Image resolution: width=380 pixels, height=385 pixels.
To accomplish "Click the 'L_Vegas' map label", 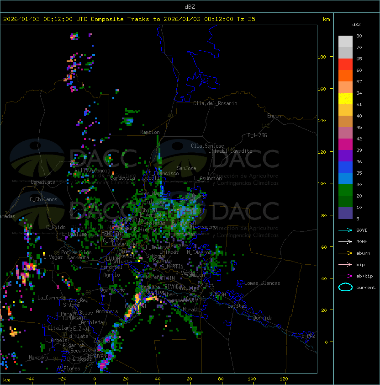I will click(x=53, y=257).
